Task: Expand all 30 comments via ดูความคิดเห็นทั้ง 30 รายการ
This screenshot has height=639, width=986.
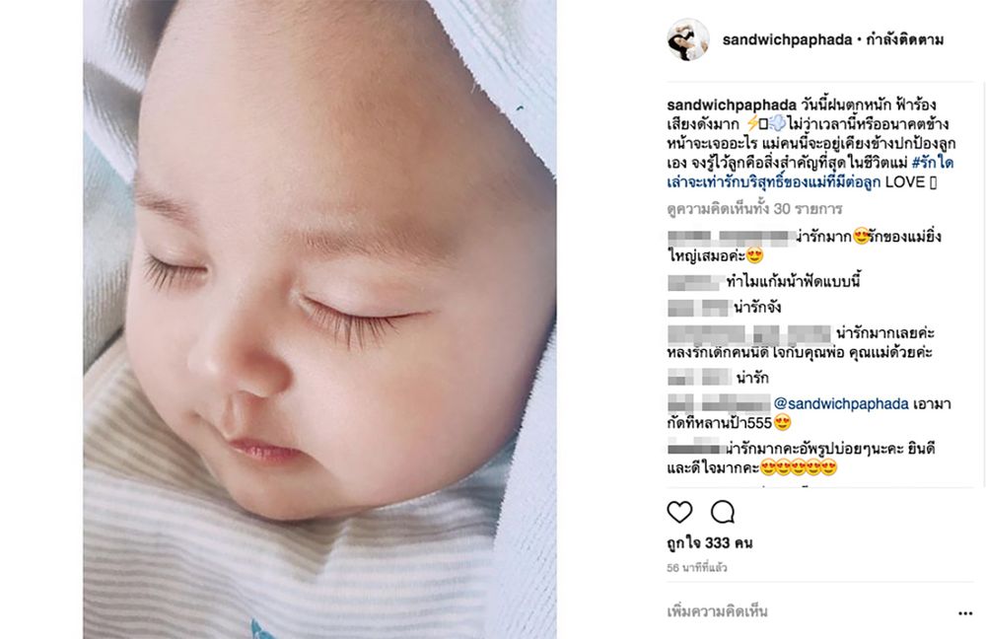Action: click(x=754, y=209)
